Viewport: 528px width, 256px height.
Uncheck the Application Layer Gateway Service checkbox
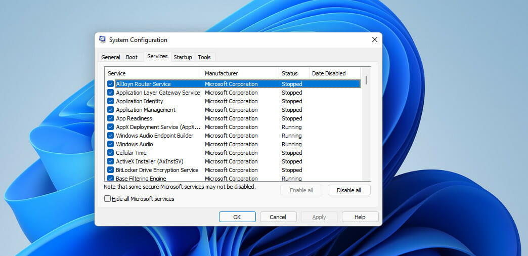[110, 93]
